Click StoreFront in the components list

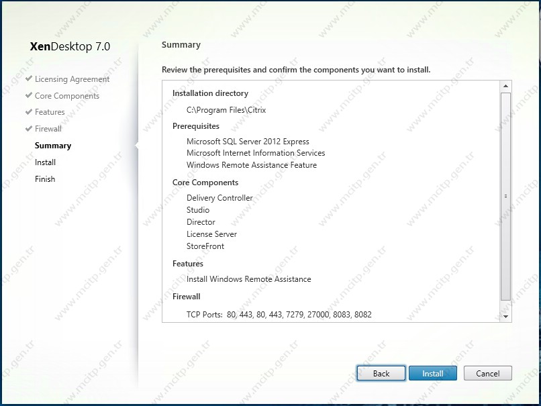tap(205, 246)
